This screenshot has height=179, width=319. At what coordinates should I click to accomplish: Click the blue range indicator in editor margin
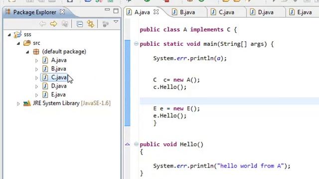point(128,83)
